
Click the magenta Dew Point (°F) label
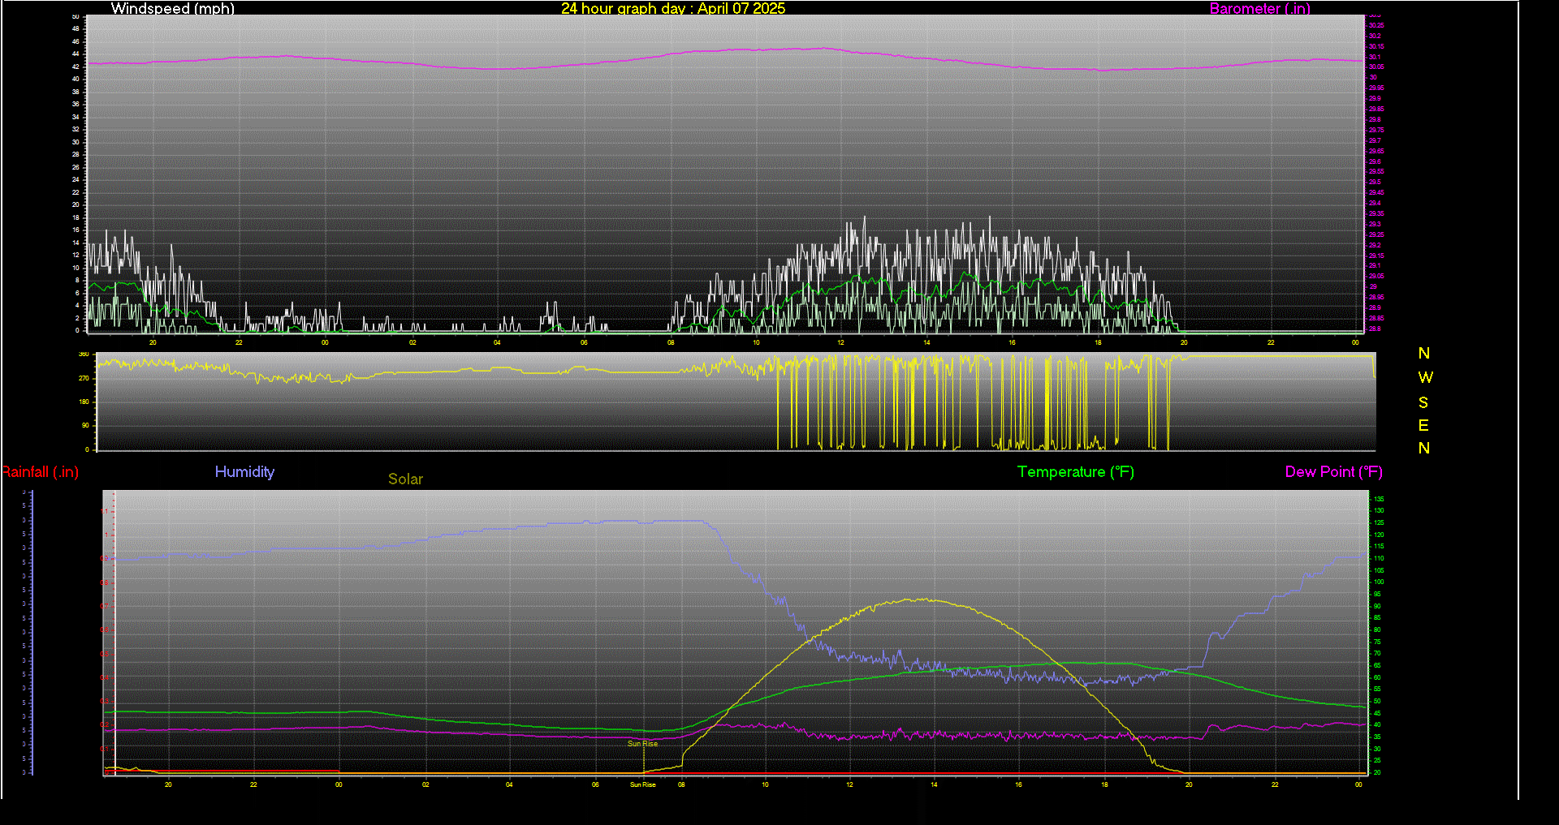1333,472
